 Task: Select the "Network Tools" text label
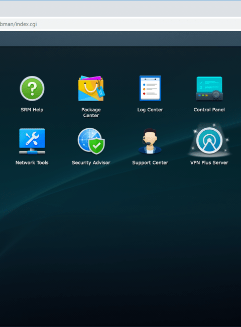tap(32, 162)
